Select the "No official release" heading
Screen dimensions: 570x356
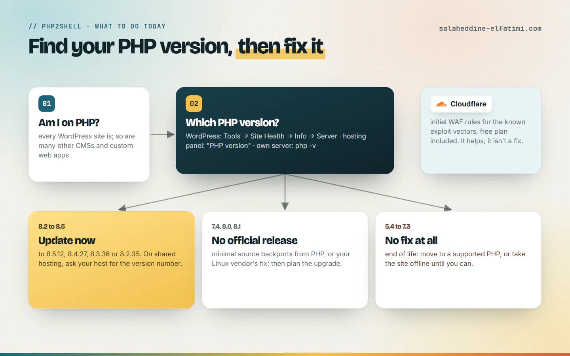tap(255, 240)
